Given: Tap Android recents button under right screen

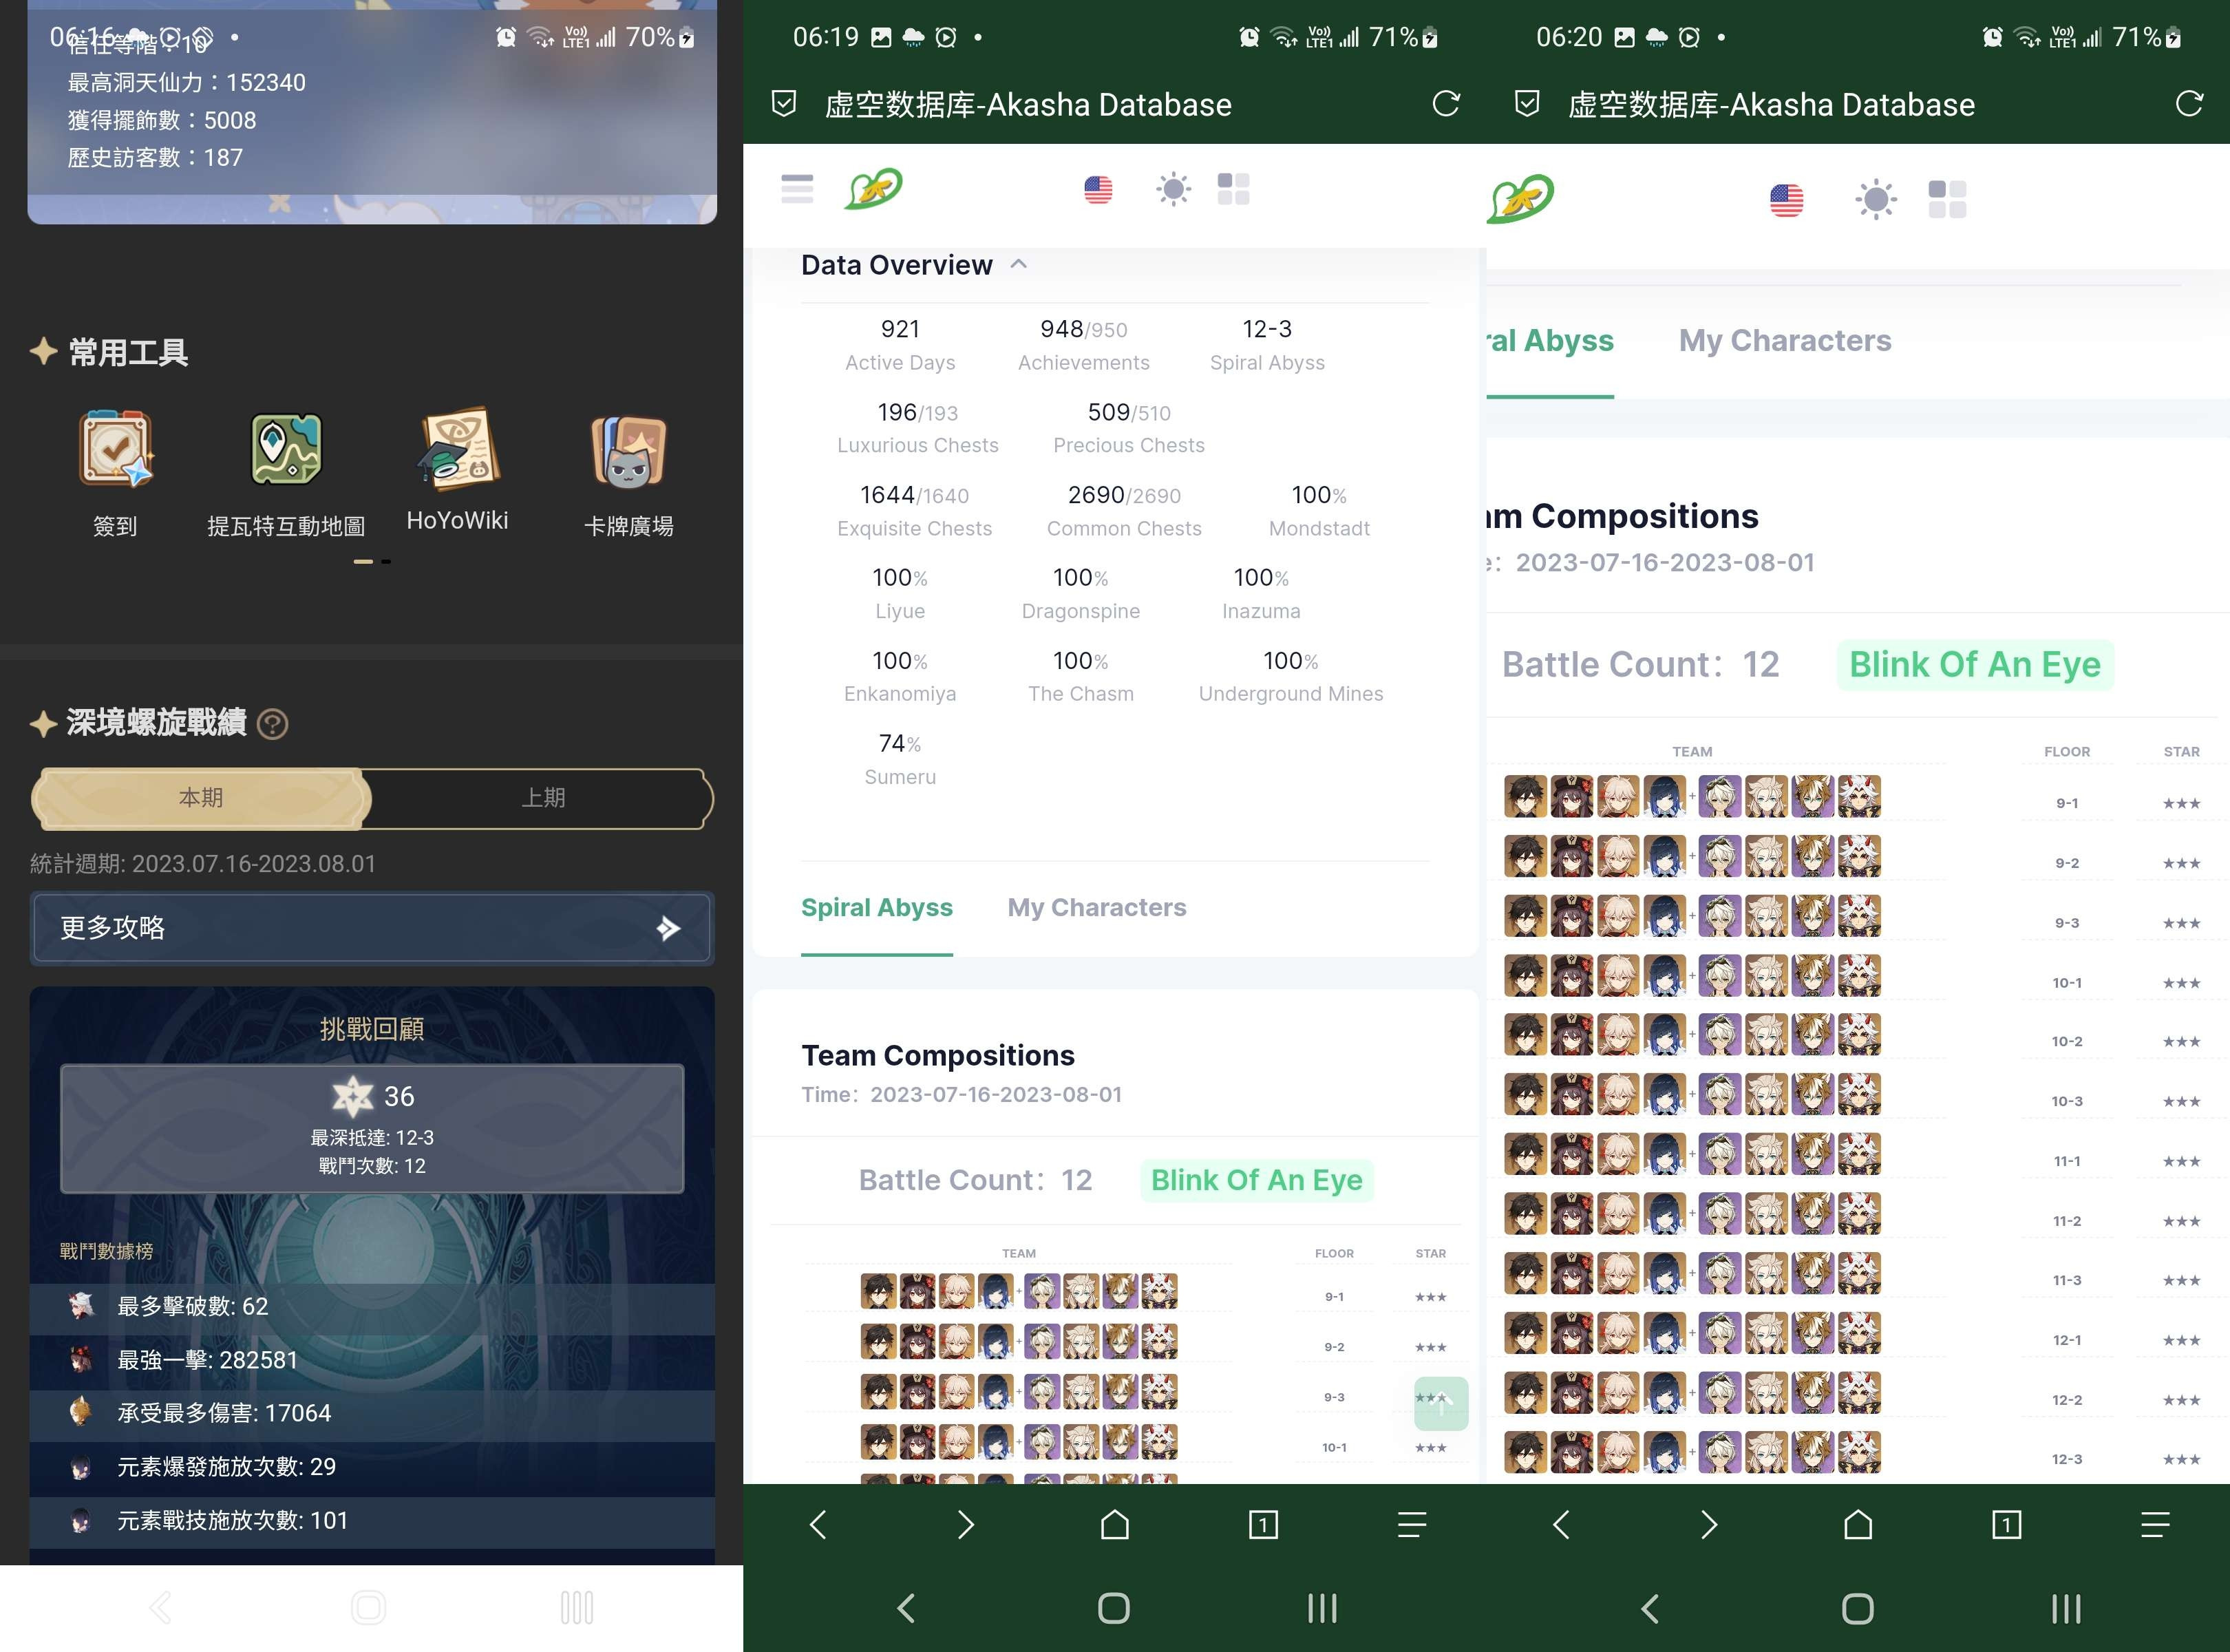Looking at the screenshot, I should click(2066, 1608).
